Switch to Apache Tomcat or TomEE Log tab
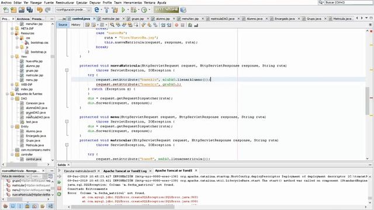 (x=125, y=171)
